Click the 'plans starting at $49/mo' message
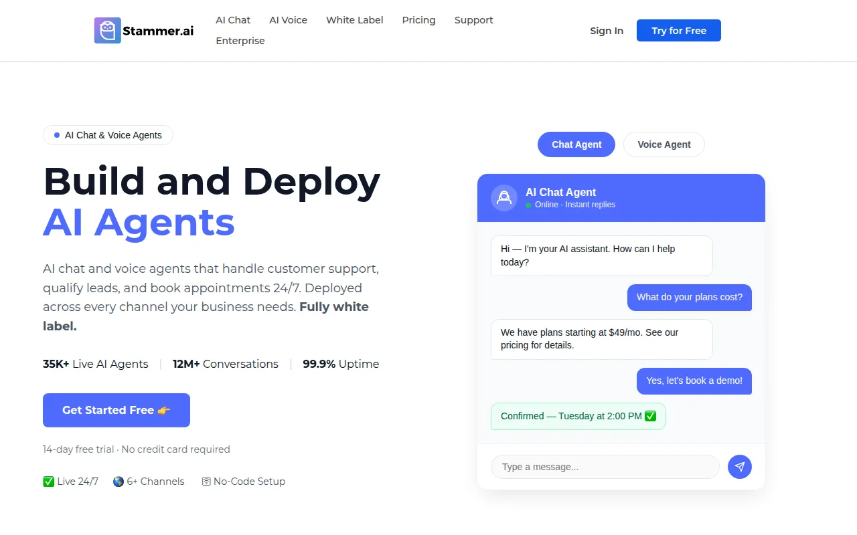This screenshot has width=857, height=535. point(602,339)
